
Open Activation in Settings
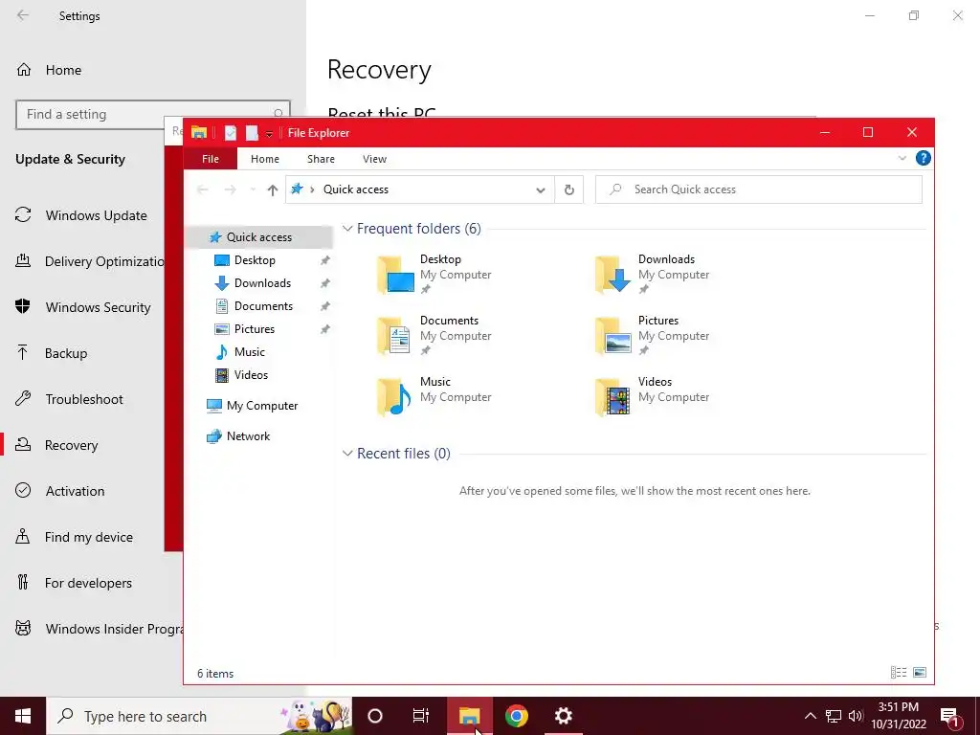point(60,491)
